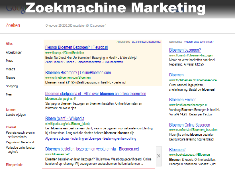Click the green bloemen.startpagina.nl/ URL
235x169 pixels.
(60, 99)
